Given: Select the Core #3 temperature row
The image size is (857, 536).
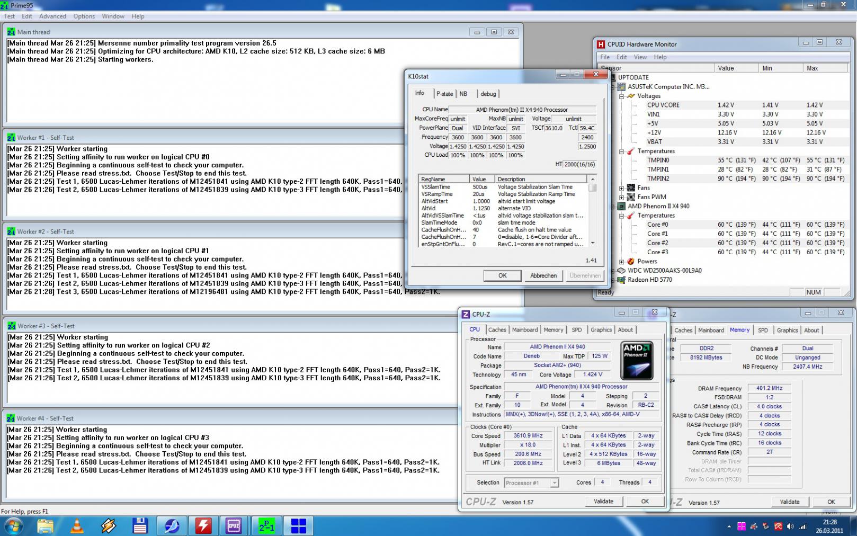Looking at the screenshot, I should (657, 252).
